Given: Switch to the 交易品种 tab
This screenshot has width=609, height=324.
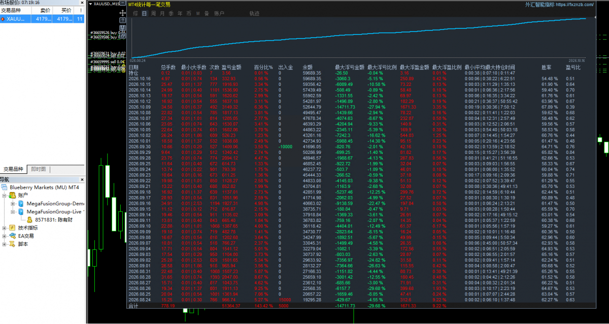Looking at the screenshot, I should pyautogui.click(x=14, y=169).
